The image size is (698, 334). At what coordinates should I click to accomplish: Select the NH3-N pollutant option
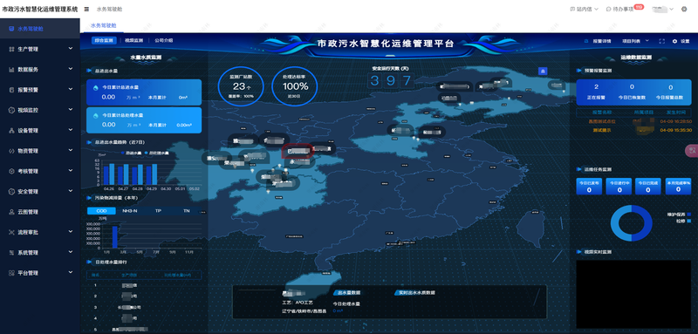click(x=129, y=211)
